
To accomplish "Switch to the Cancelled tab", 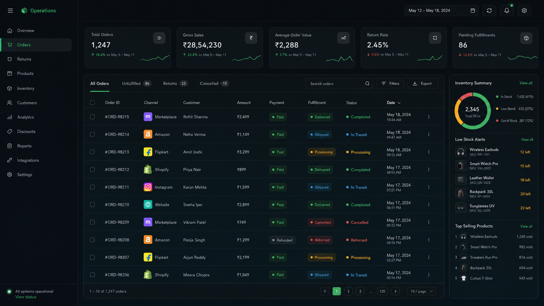I will click(x=214, y=84).
